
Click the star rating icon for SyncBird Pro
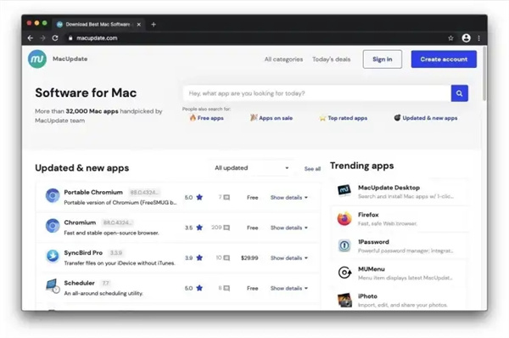pos(199,257)
